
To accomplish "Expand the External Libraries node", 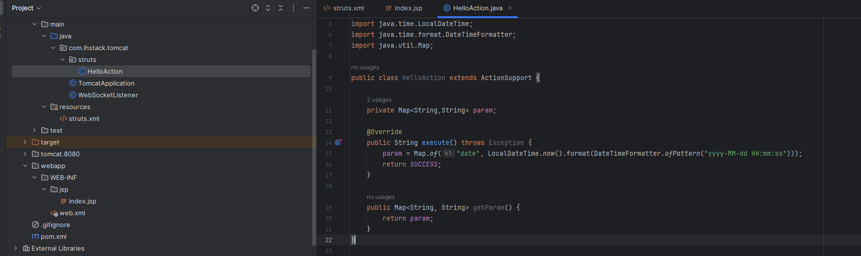I will pyautogui.click(x=16, y=249).
